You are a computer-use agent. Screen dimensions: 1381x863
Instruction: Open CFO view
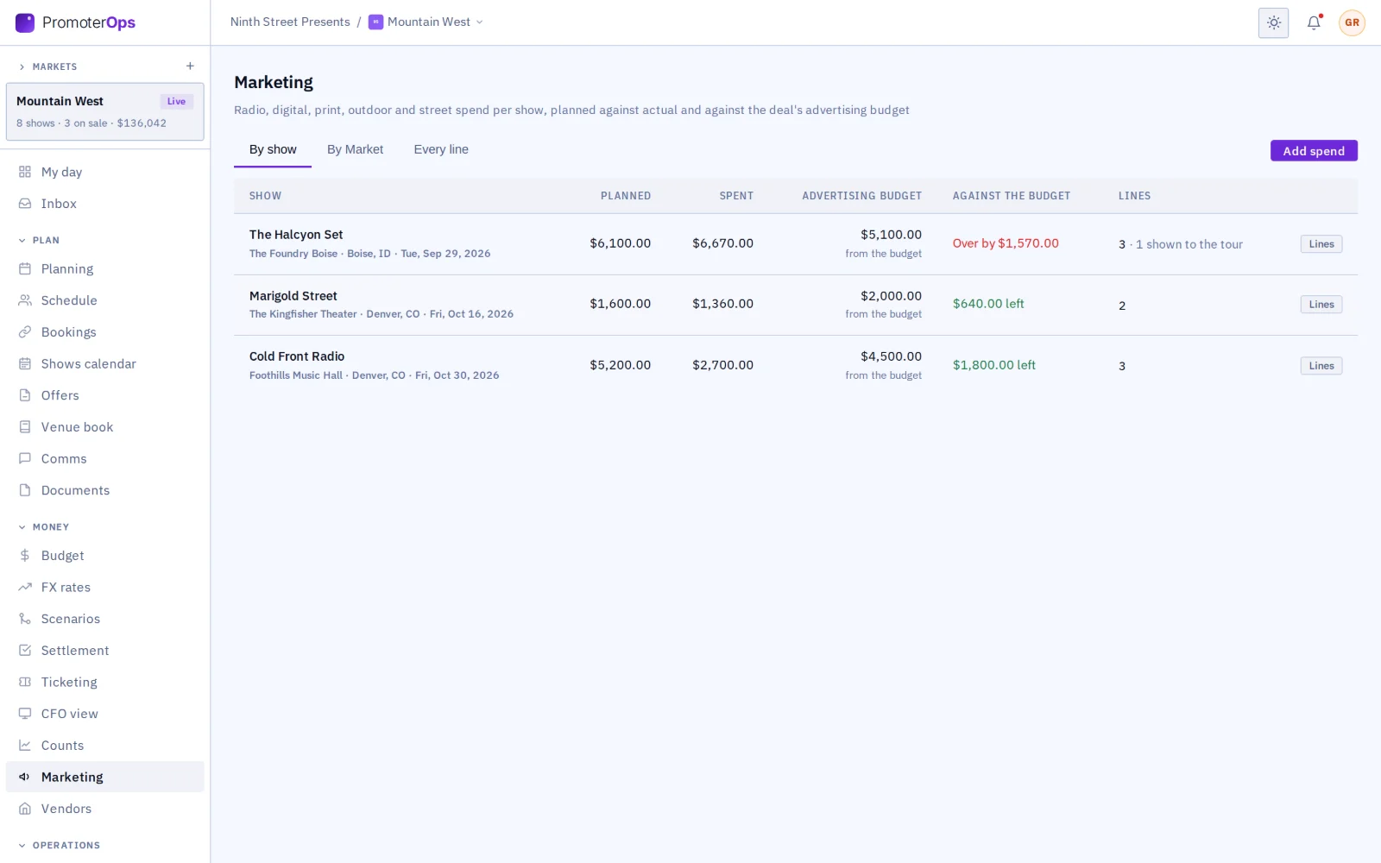pos(105,714)
